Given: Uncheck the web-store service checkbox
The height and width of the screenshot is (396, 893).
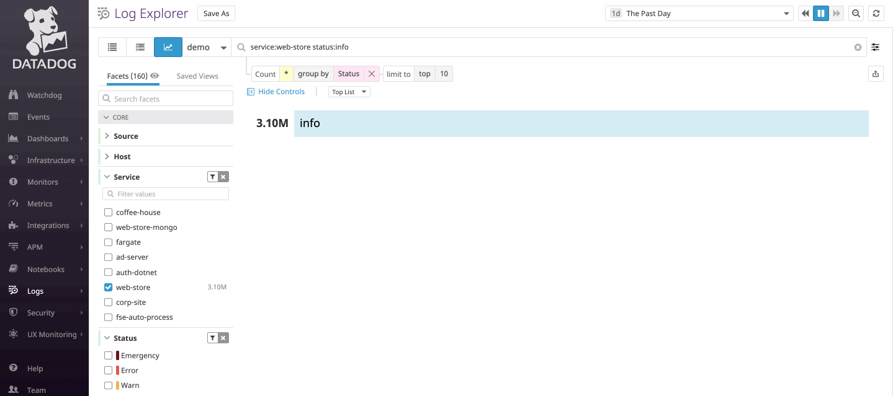Looking at the screenshot, I should 109,288.
